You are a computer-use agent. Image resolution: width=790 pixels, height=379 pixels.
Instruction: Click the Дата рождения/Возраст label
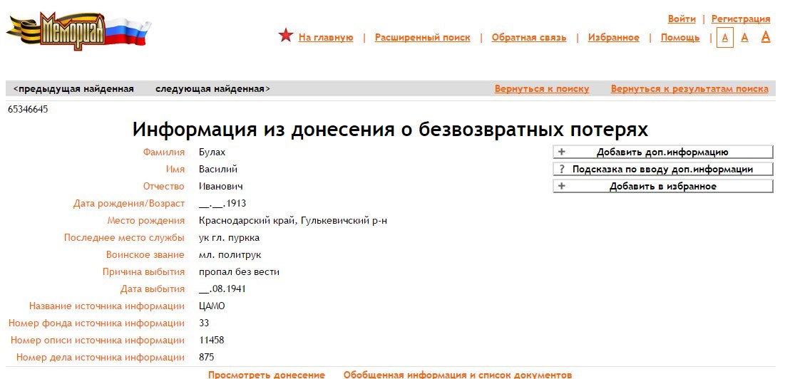pyautogui.click(x=129, y=203)
